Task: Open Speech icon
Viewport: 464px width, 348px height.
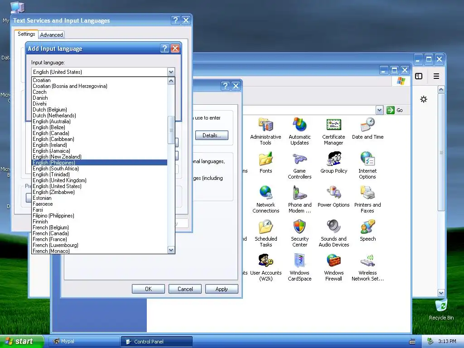Action: click(367, 231)
